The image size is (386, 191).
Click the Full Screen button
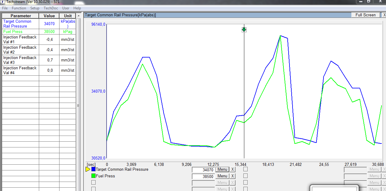pos(365,15)
